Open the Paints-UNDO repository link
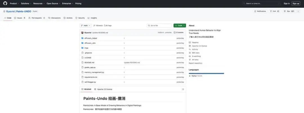Viewport: 304px width, 113px height. tap(24, 12)
